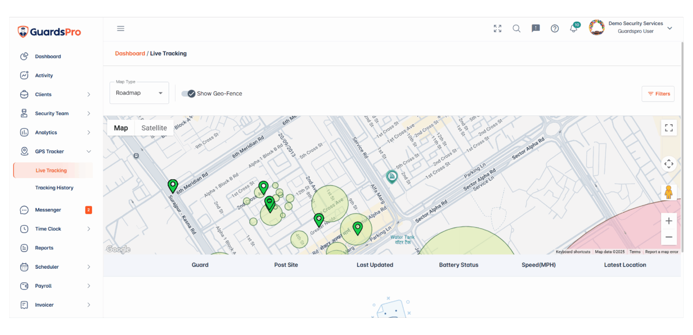Open Keyboard shortcuts on the map

click(573, 252)
